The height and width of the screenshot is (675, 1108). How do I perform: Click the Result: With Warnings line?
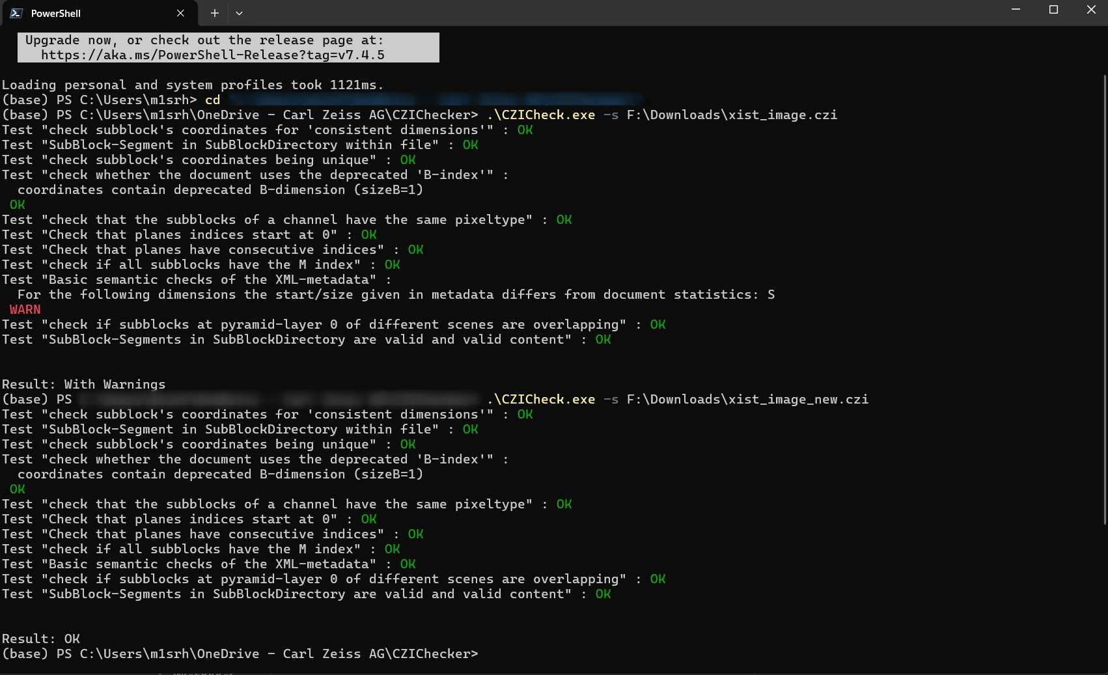coord(83,384)
